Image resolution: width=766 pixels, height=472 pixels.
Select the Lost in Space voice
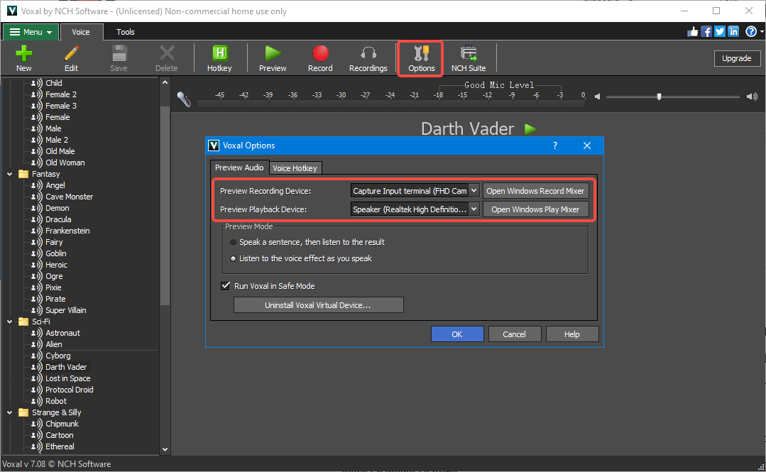pos(68,379)
